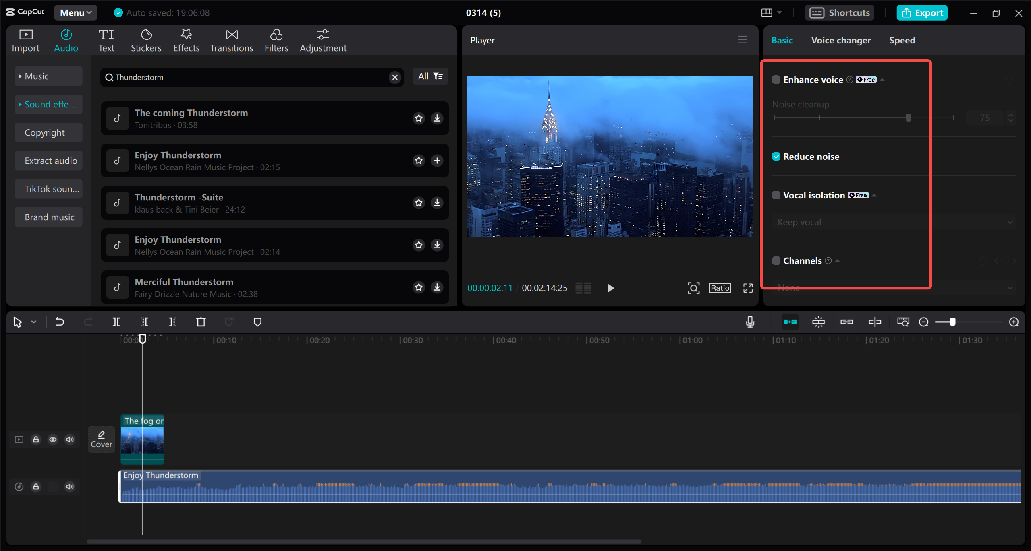Delete the selected clip with trash icon
This screenshot has height=551, width=1031.
point(201,322)
